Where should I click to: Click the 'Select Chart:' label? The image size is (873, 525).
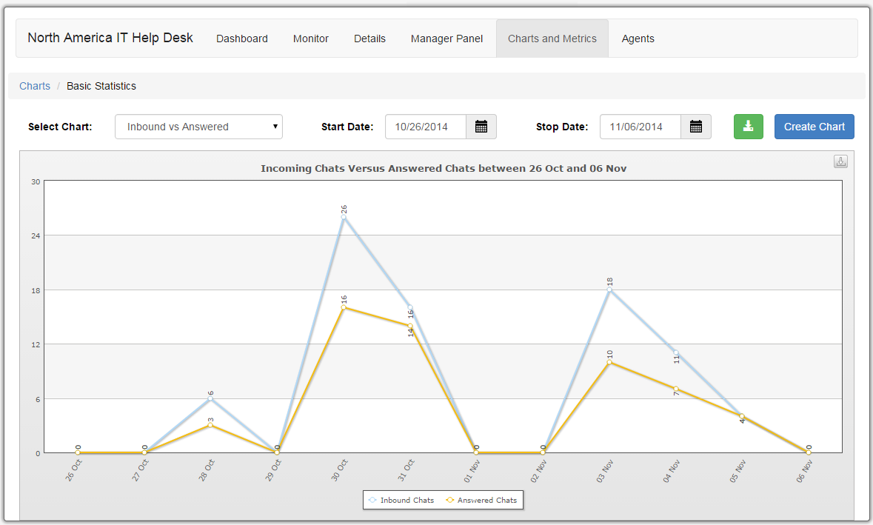pyautogui.click(x=60, y=127)
